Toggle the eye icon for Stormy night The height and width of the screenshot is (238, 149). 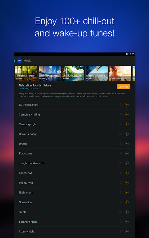point(121,231)
